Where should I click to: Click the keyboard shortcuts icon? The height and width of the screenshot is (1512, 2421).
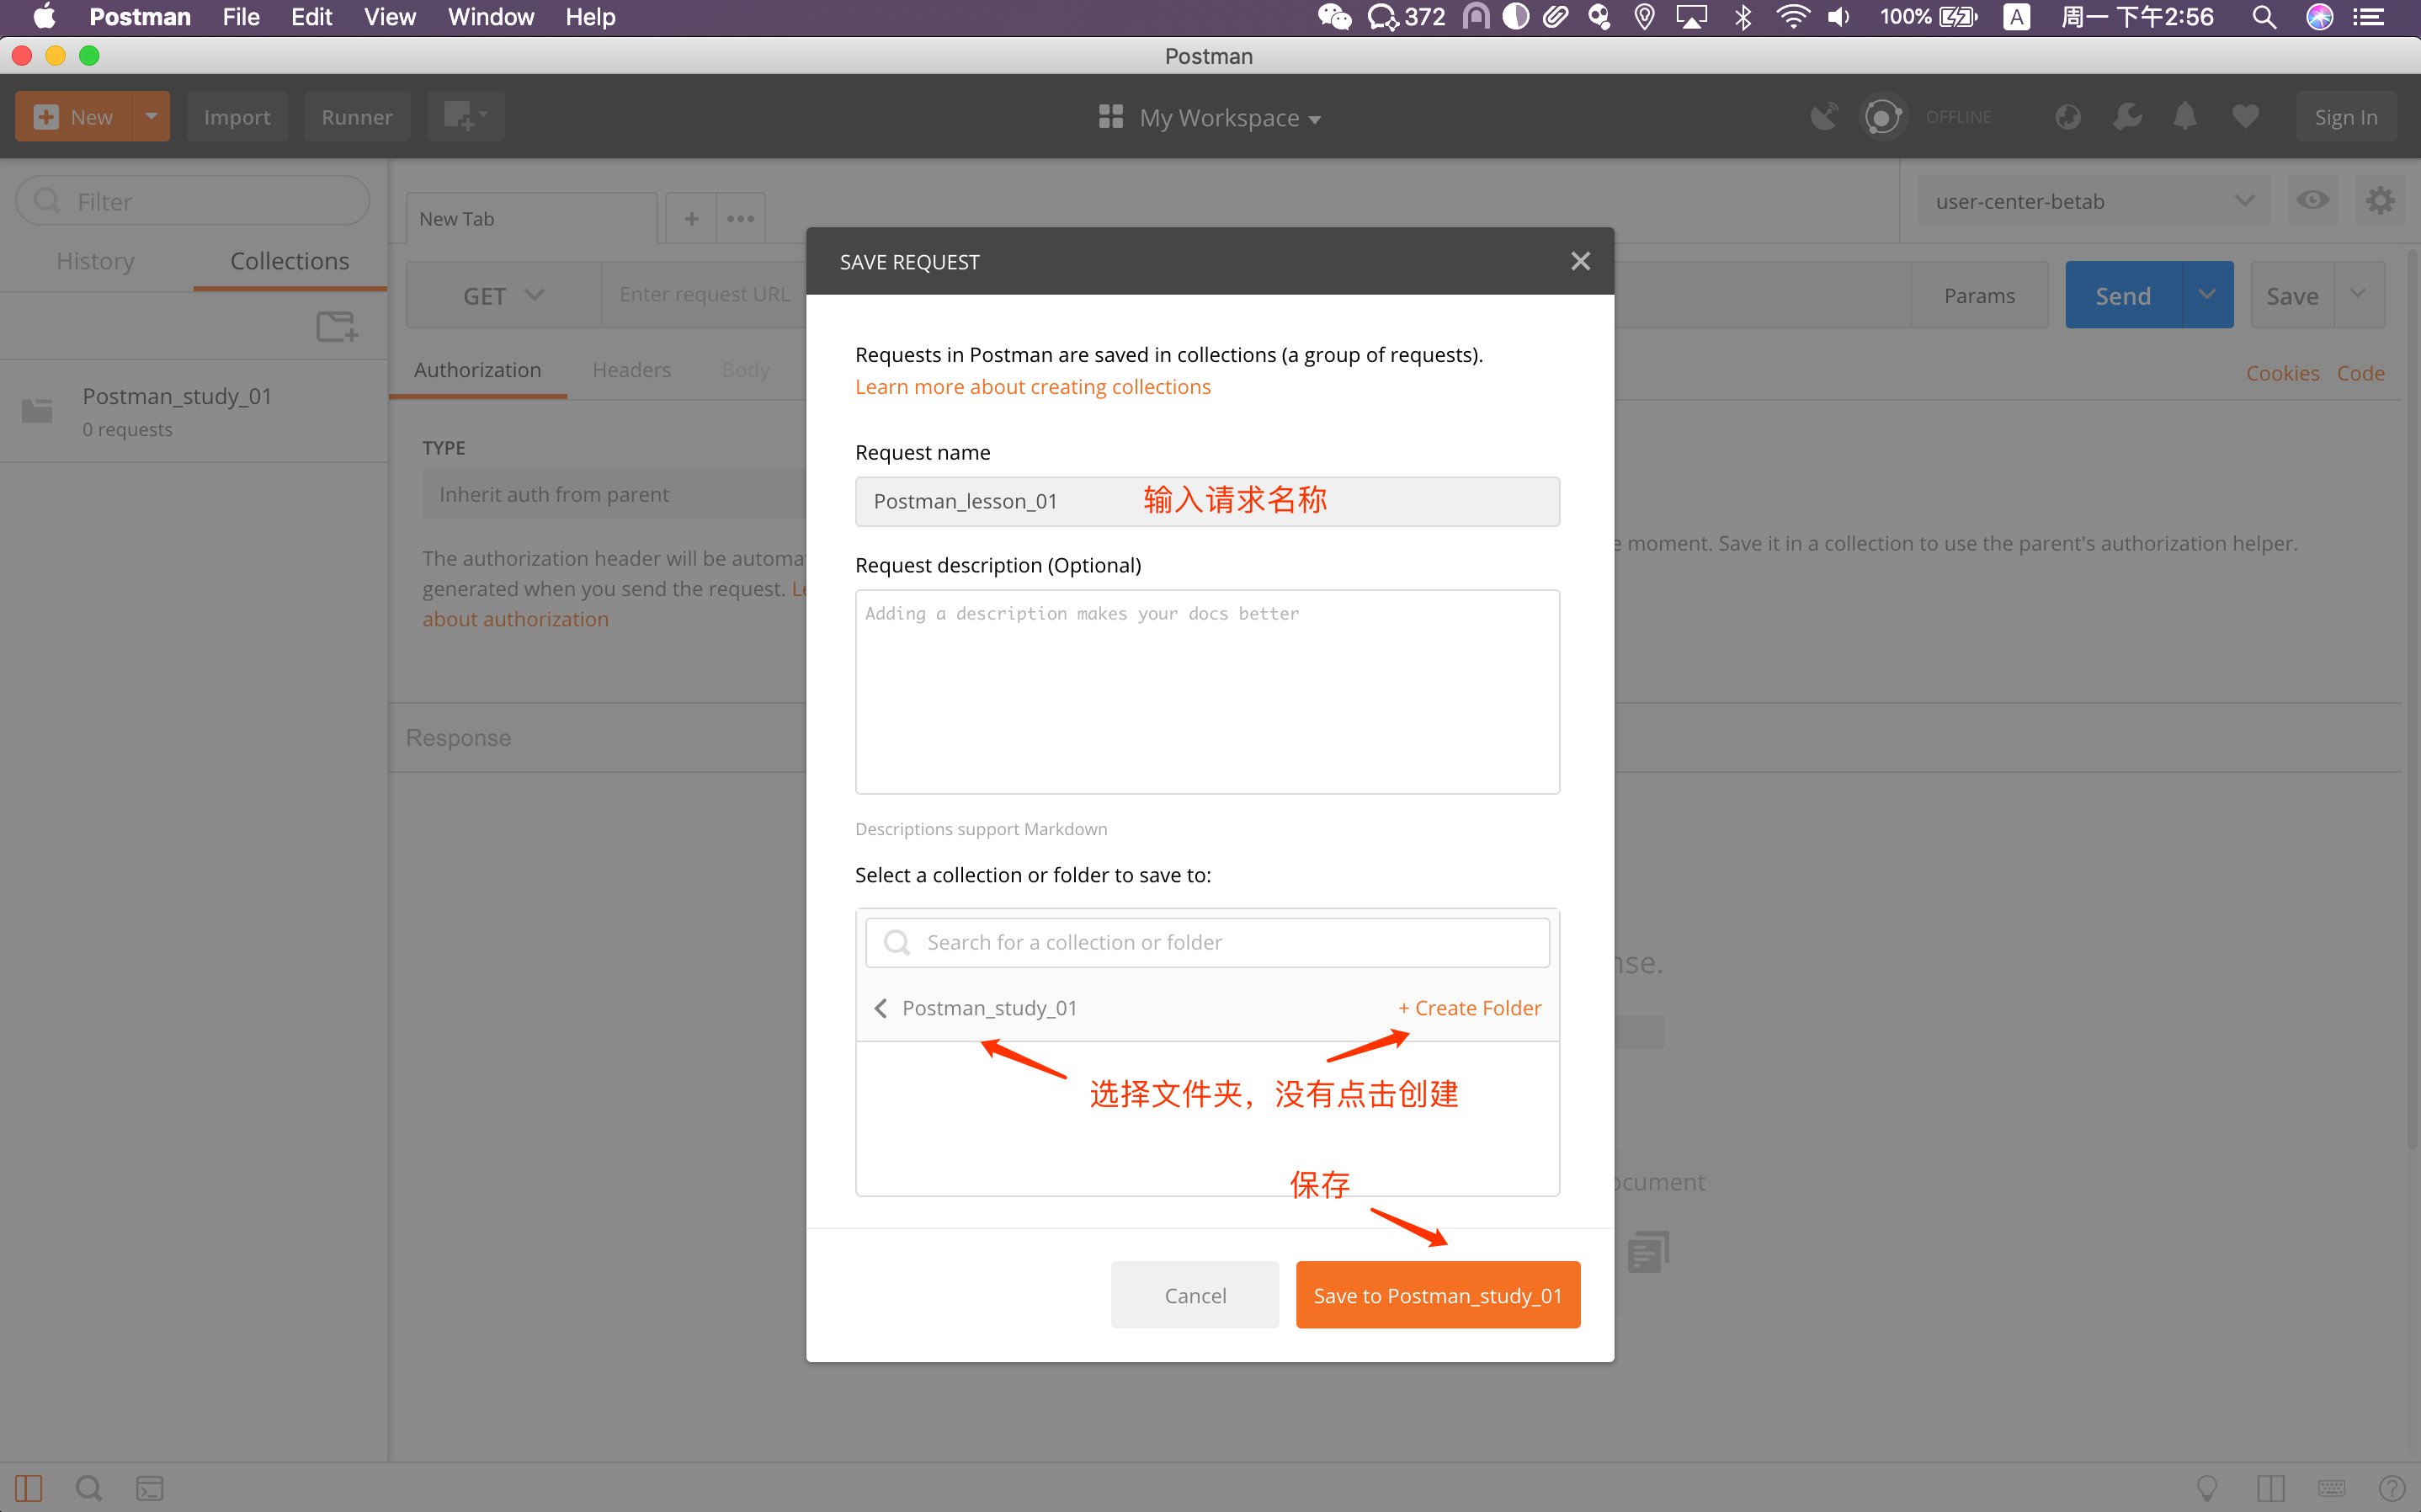2331,1488
